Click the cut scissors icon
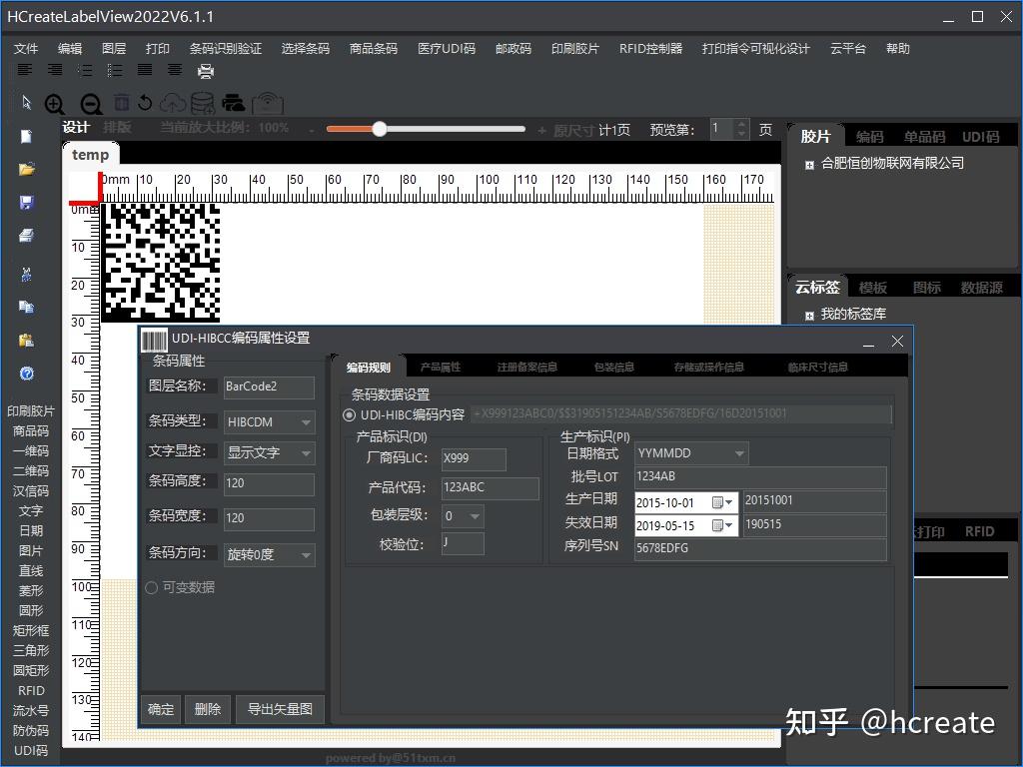 pyautogui.click(x=26, y=274)
